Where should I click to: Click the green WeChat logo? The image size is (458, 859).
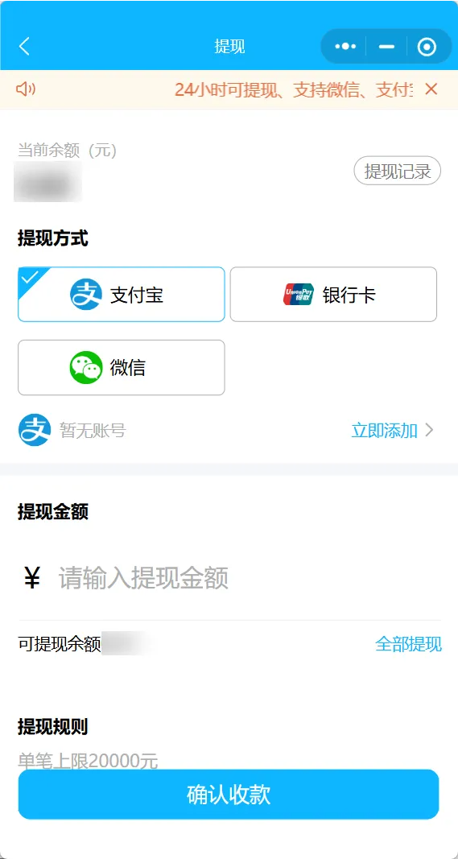point(85,368)
